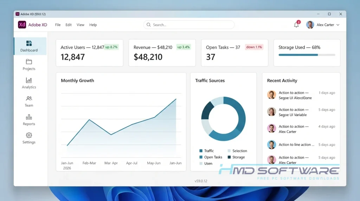Click into the Search field
Image resolution: width=360 pixels, height=201 pixels.
189,25
